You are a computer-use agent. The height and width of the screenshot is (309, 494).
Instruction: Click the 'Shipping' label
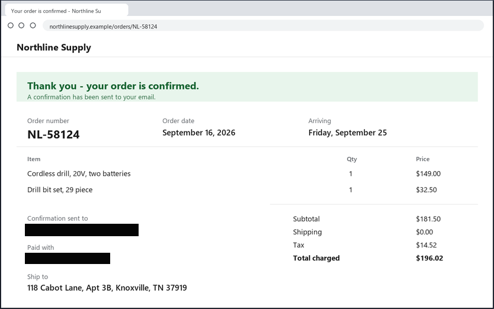307,232
